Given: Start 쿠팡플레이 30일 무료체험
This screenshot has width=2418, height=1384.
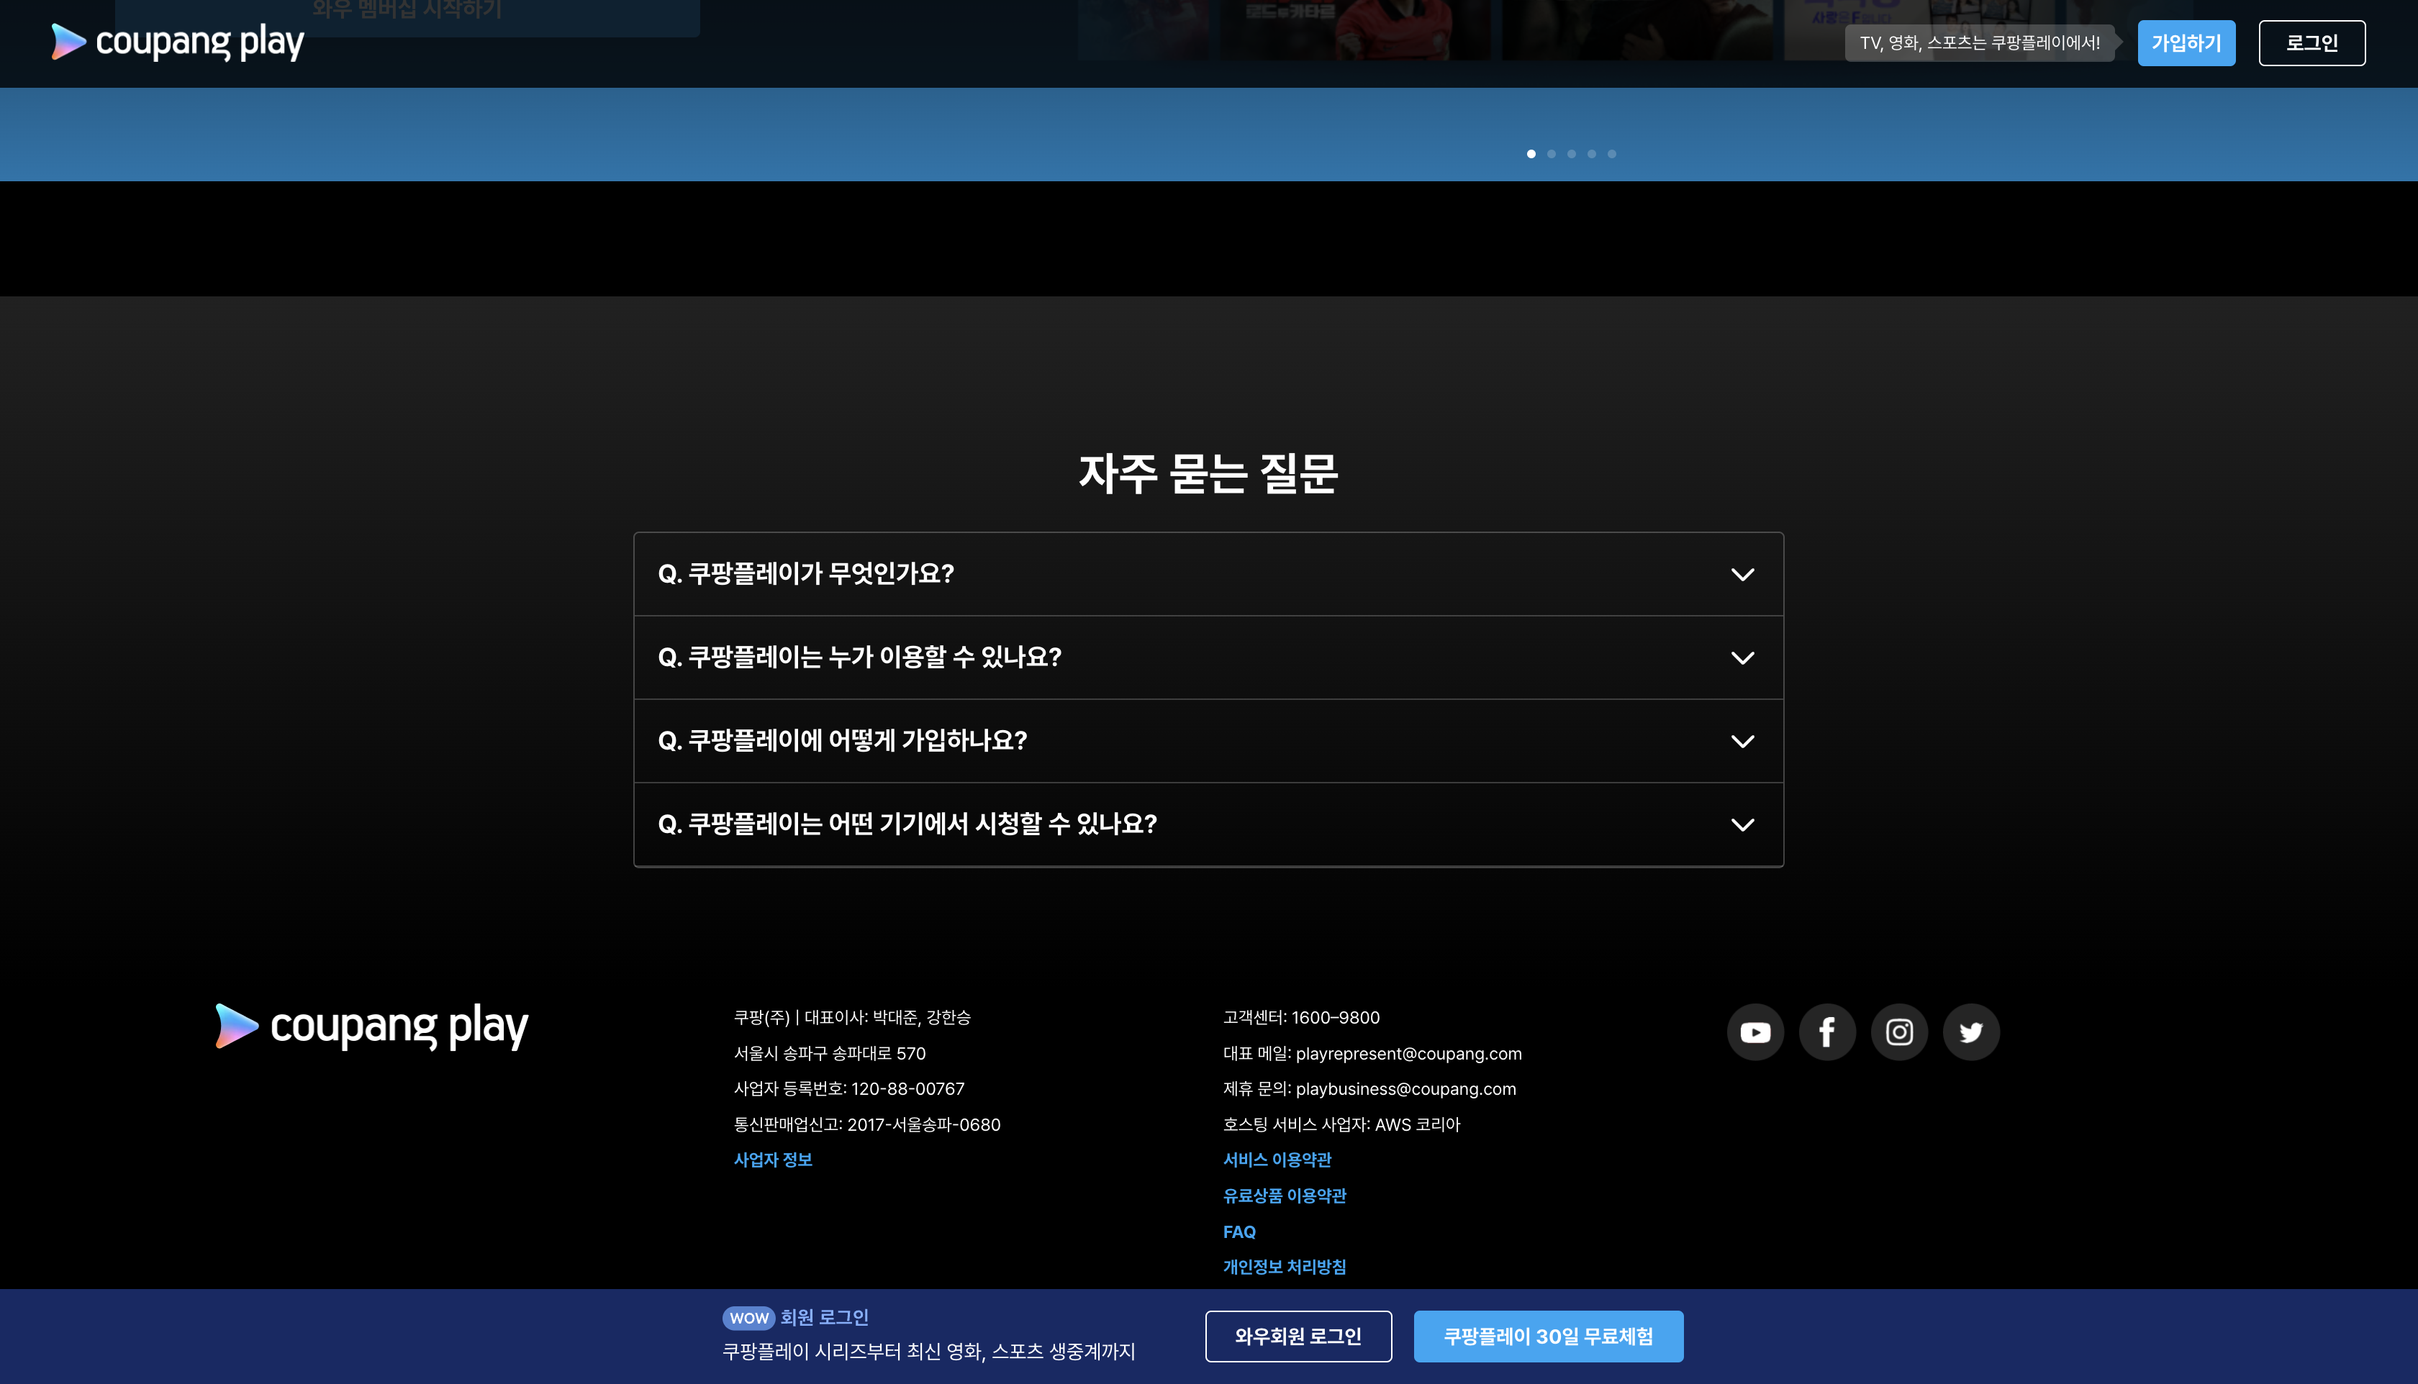Looking at the screenshot, I should coord(1548,1336).
